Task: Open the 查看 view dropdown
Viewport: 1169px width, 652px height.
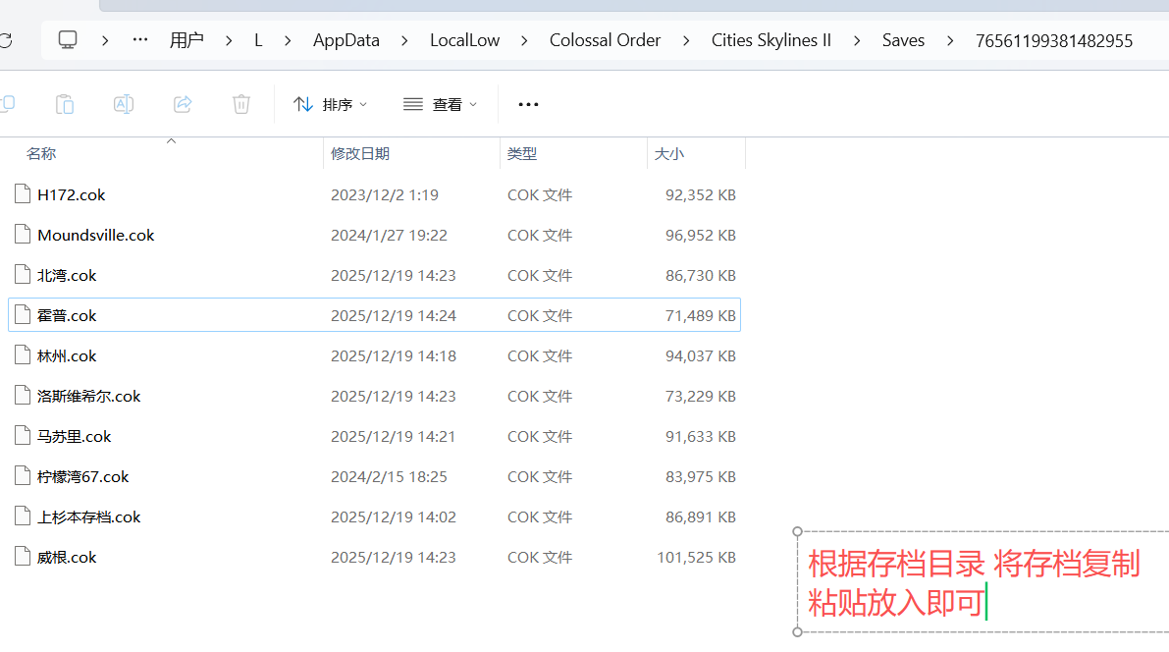Action: click(x=441, y=104)
